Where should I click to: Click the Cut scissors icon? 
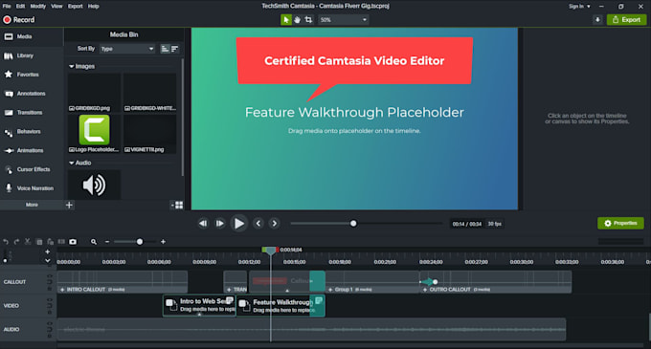(28, 242)
